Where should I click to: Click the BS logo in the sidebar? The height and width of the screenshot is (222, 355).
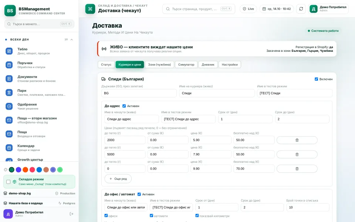(x=10, y=11)
